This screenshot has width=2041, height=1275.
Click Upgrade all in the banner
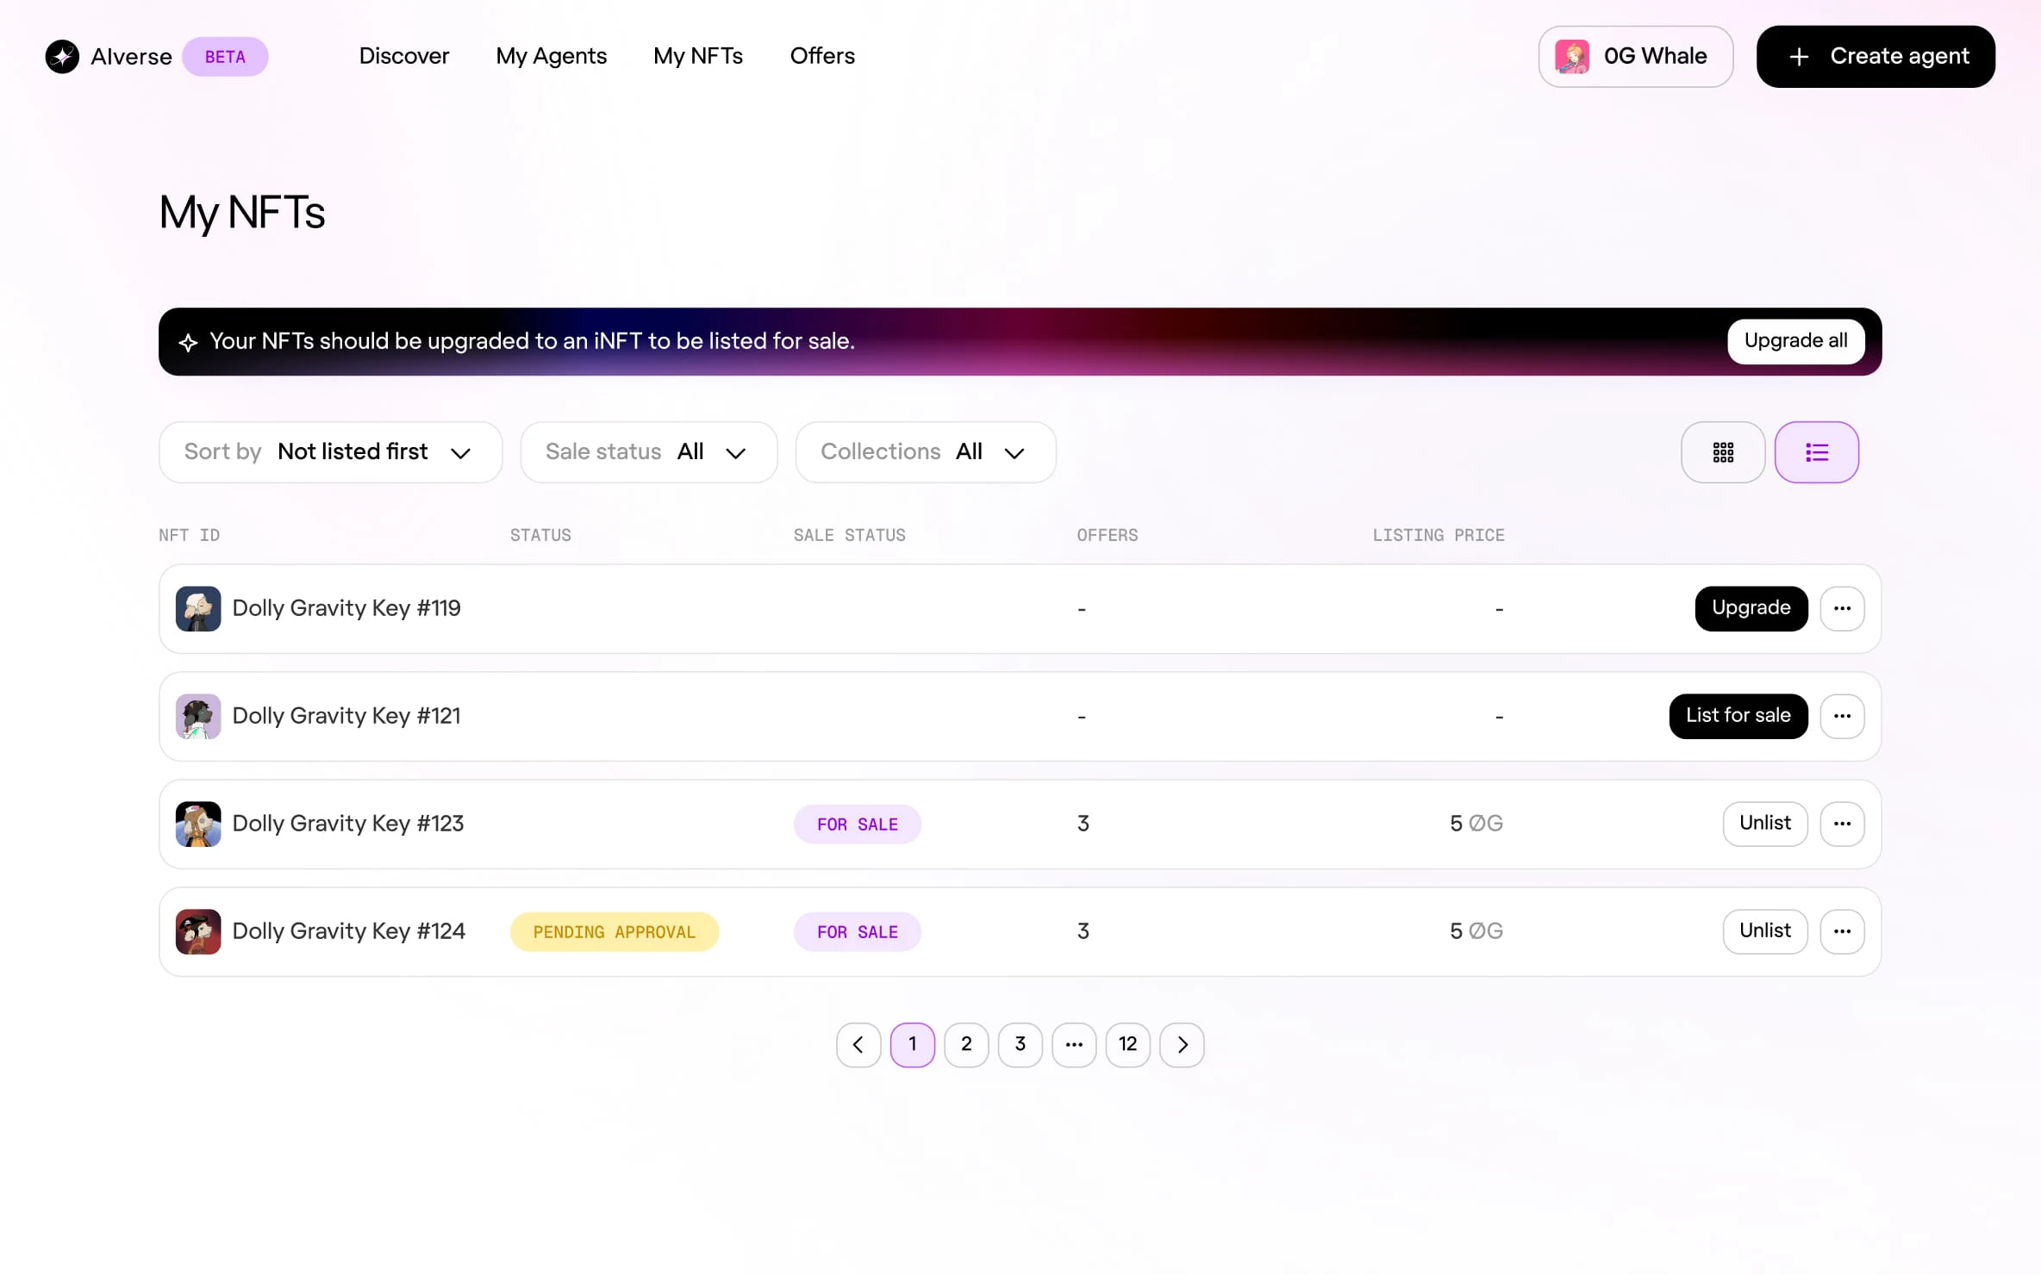coord(1795,341)
